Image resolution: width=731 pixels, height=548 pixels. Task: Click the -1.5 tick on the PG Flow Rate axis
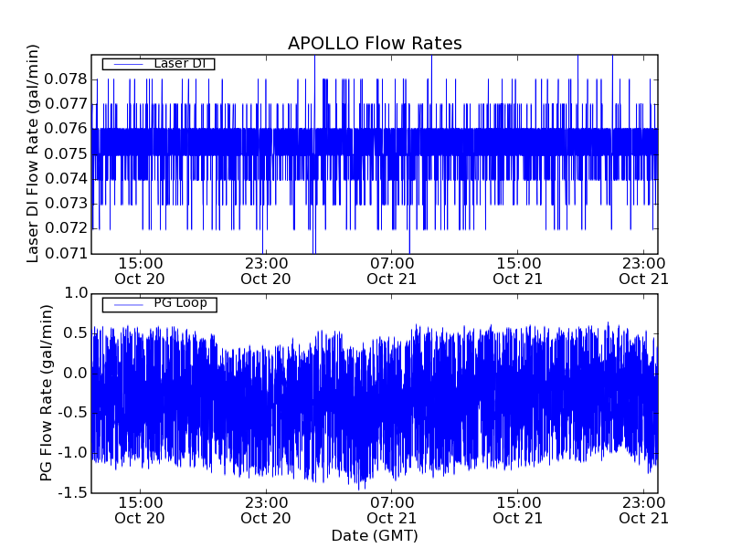(73, 492)
